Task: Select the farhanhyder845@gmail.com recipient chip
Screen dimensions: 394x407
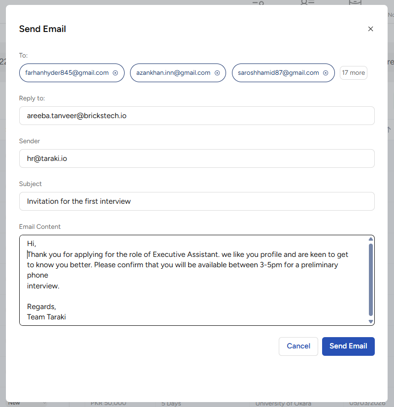Action: coord(67,73)
